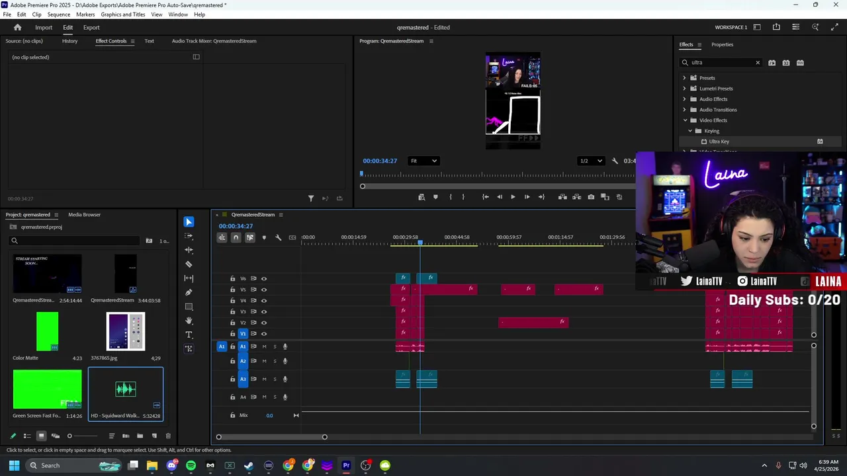
Task: Solo audio track A3
Action: [x=275, y=379]
